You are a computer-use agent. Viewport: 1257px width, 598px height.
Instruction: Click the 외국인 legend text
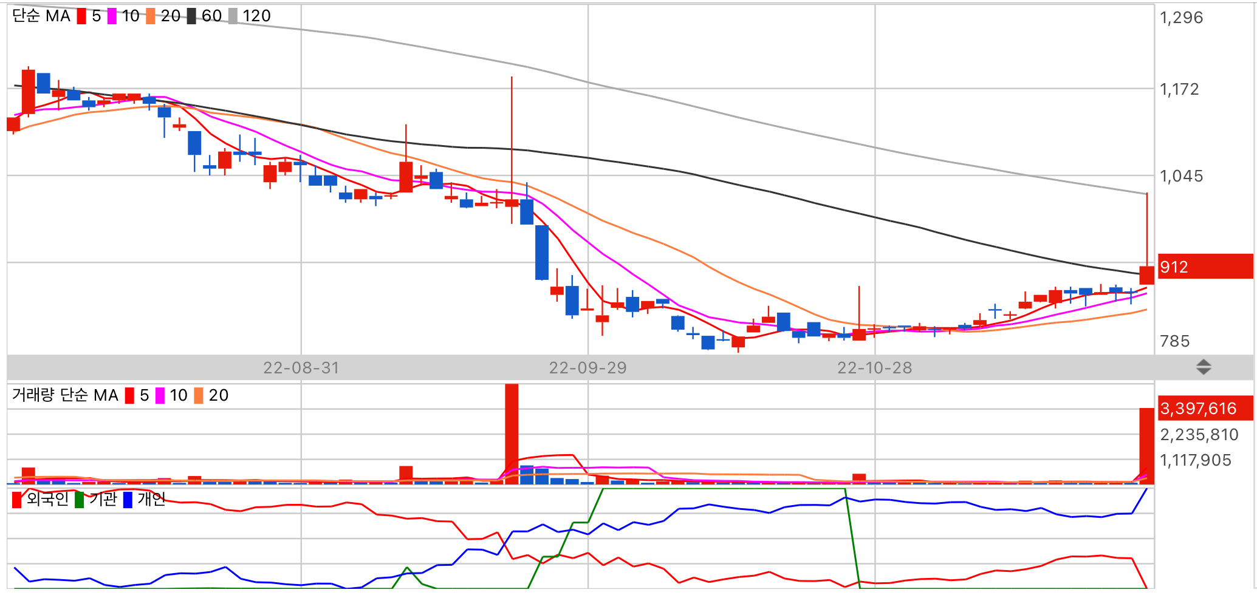point(47,499)
